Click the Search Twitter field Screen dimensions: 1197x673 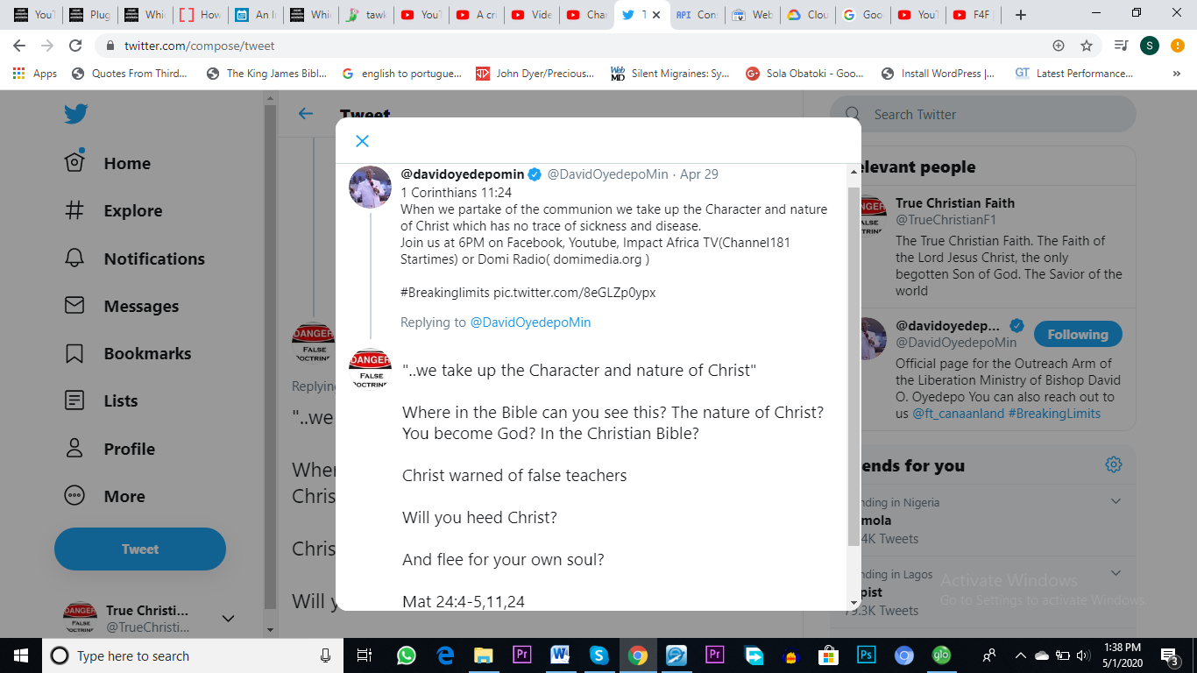coord(983,115)
